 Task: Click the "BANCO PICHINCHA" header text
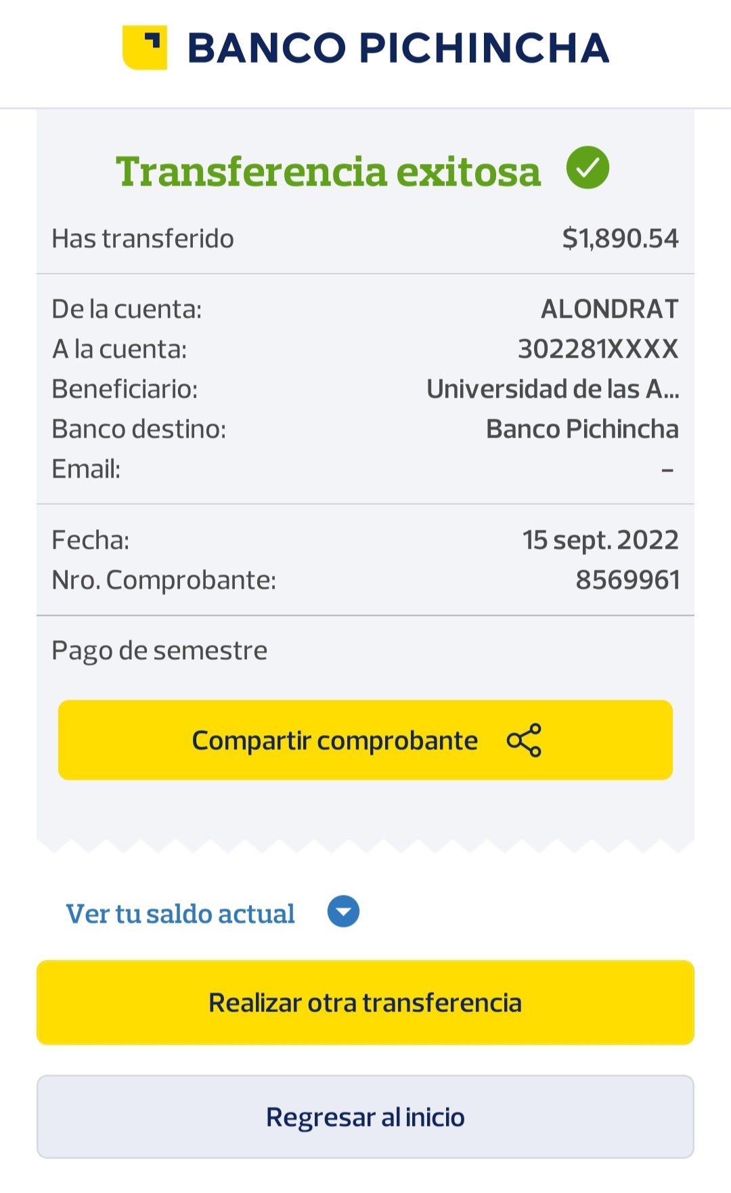click(x=398, y=48)
